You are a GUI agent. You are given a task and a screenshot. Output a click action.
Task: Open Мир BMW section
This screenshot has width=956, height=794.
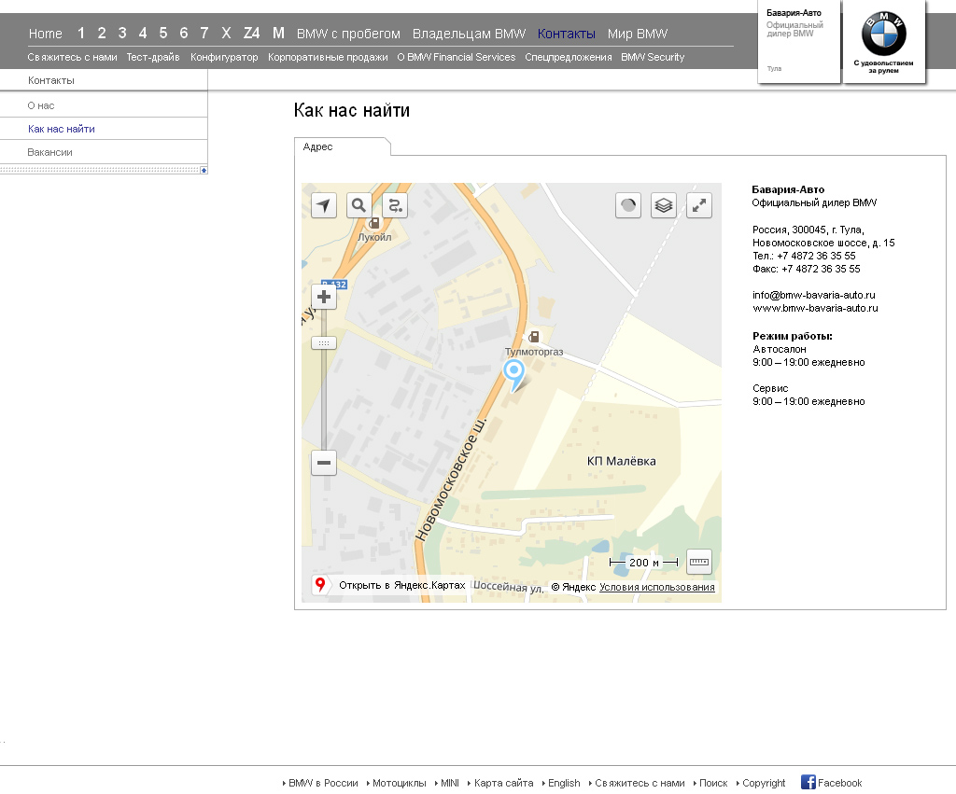point(637,34)
